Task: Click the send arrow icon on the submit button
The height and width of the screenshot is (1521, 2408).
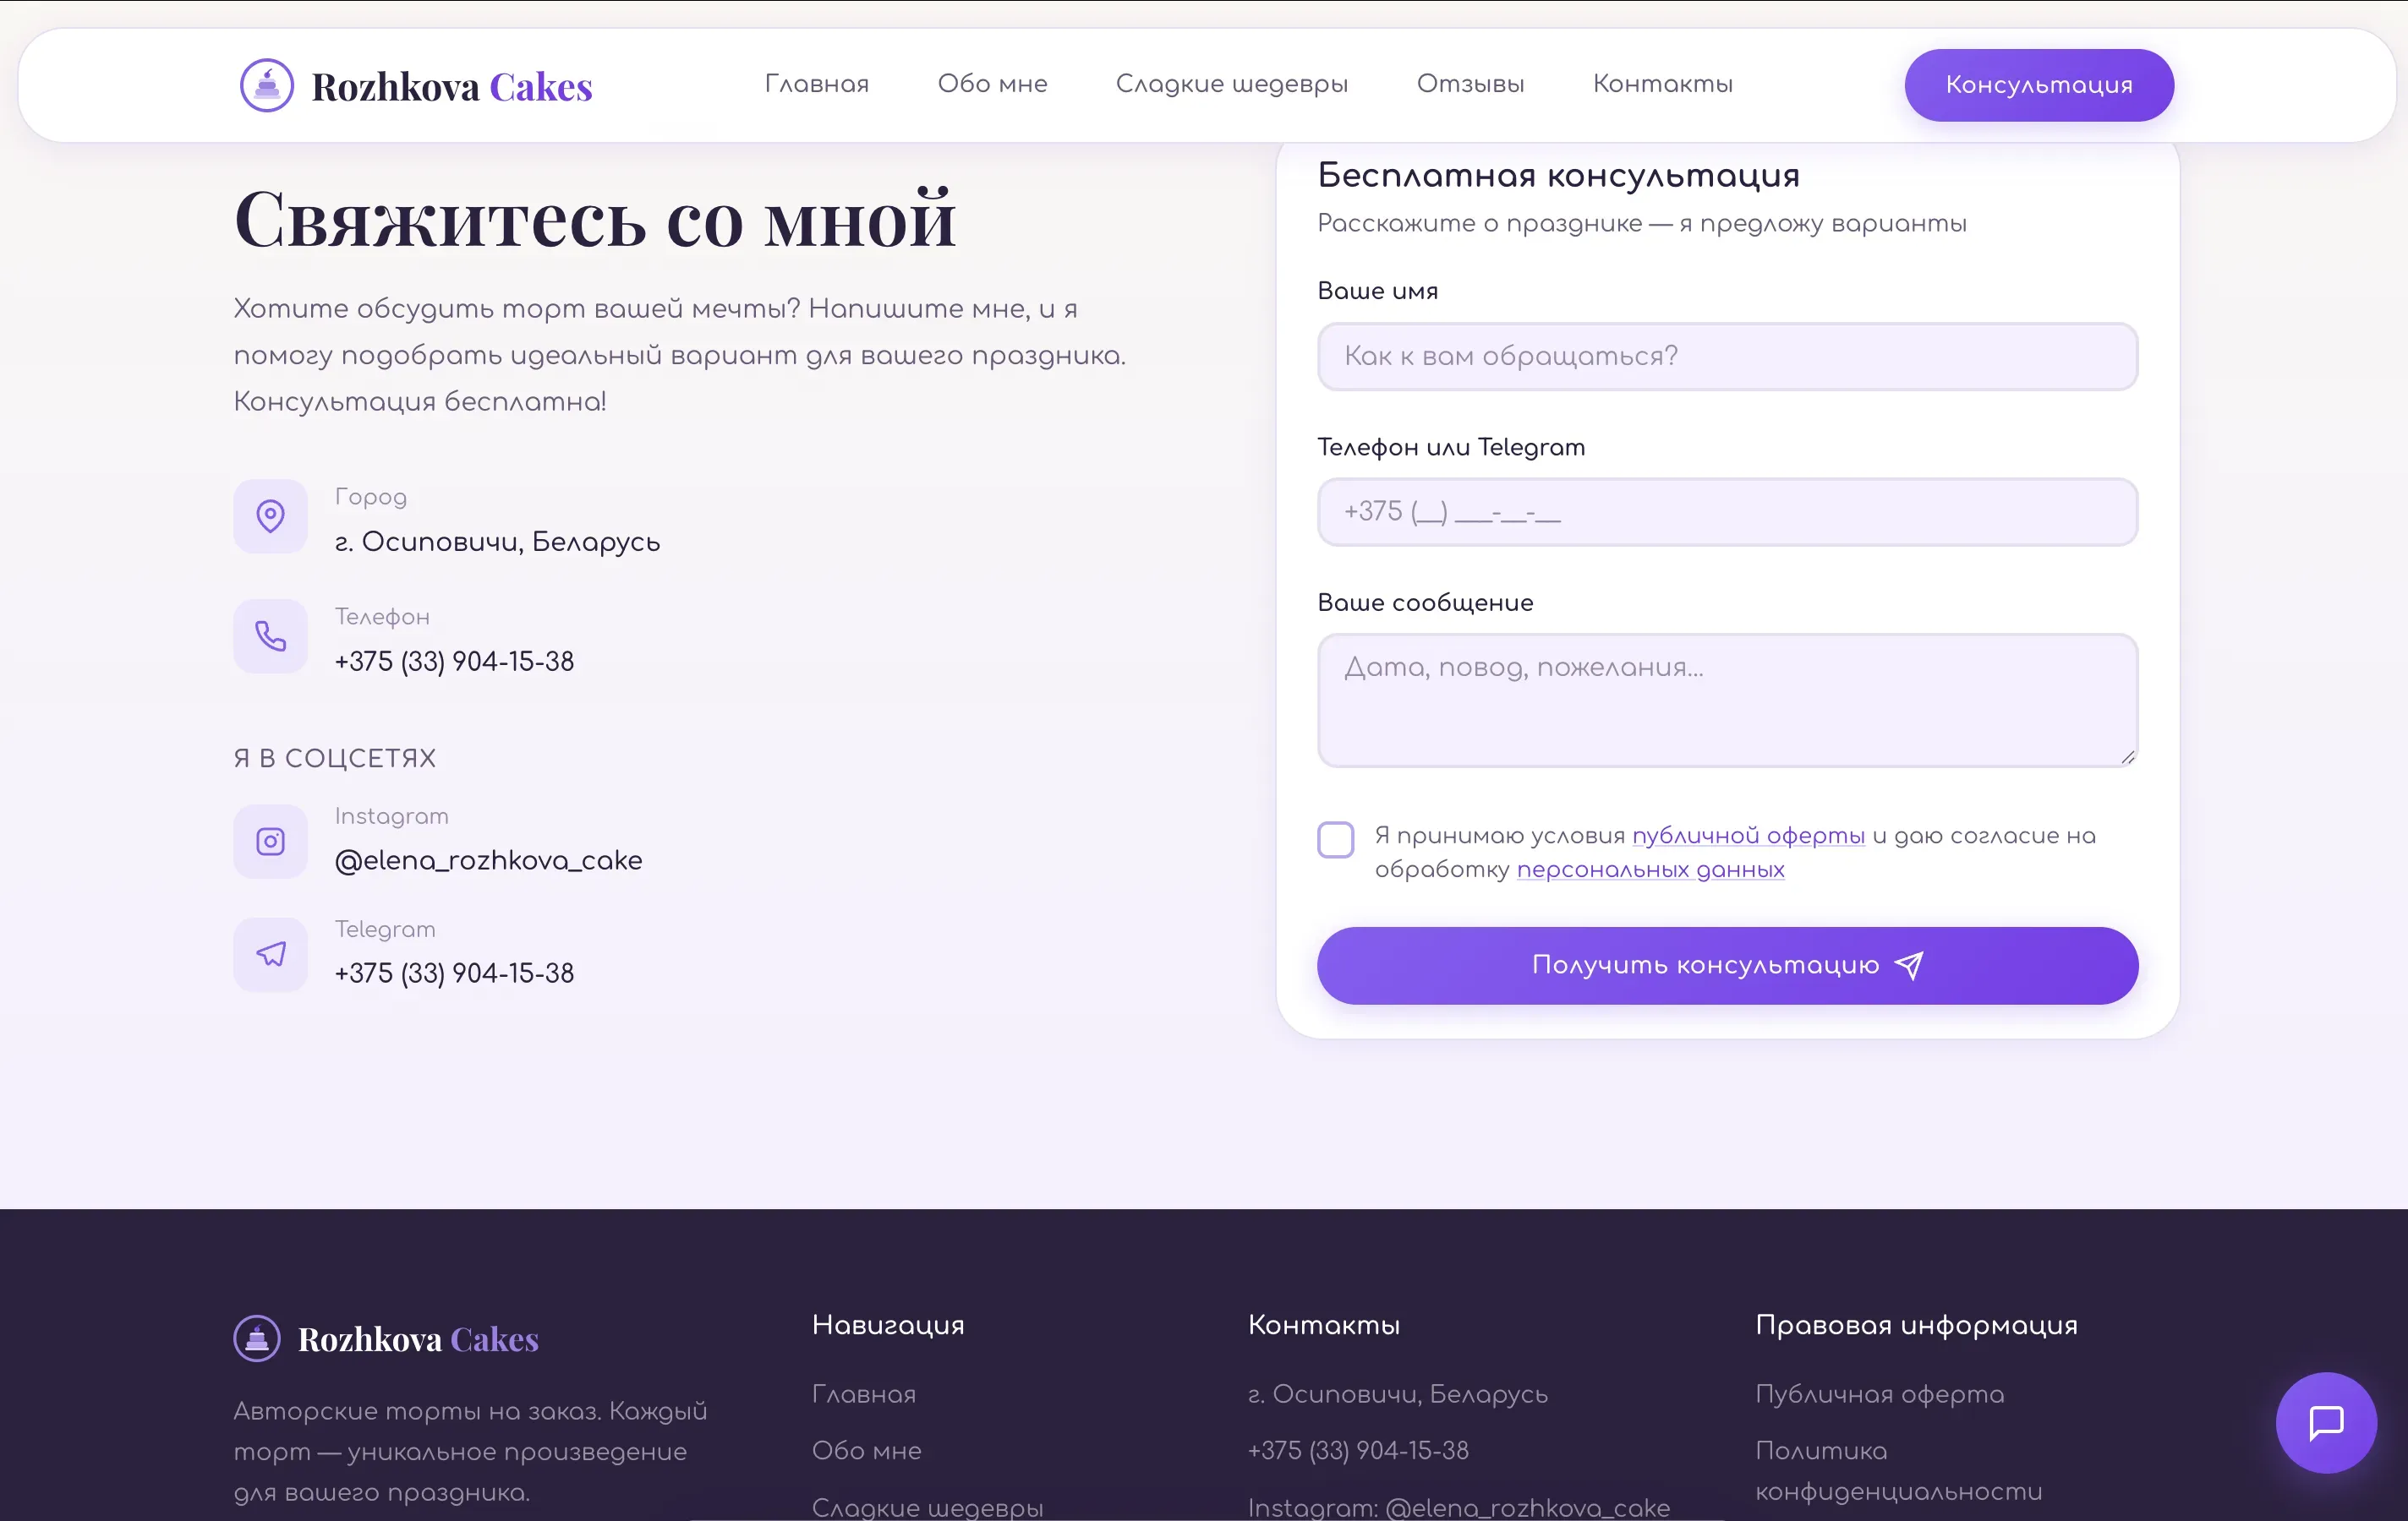Action: pyautogui.click(x=1908, y=964)
